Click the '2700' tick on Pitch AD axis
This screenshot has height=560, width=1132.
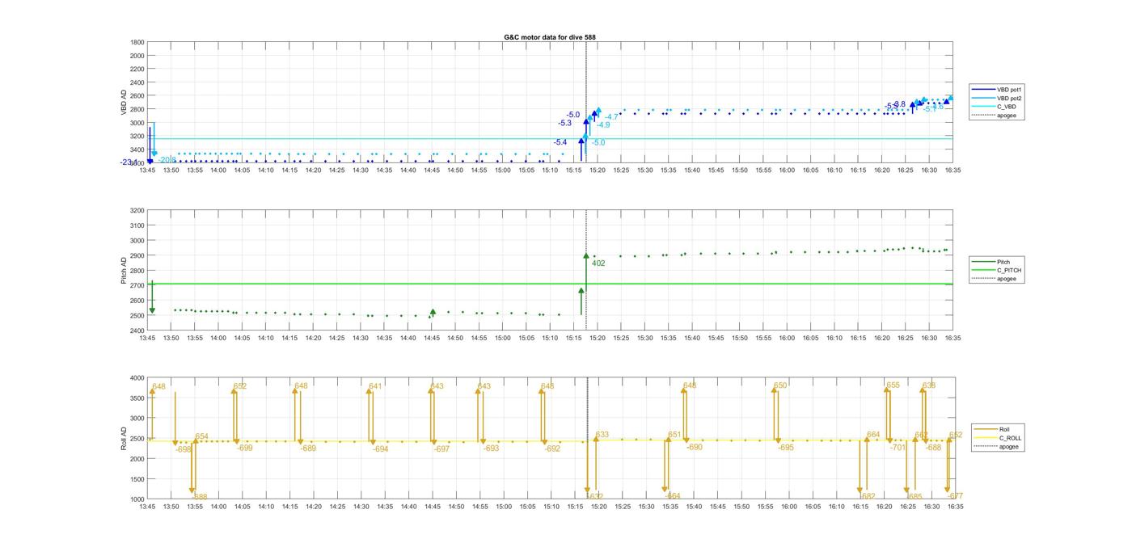(x=137, y=286)
